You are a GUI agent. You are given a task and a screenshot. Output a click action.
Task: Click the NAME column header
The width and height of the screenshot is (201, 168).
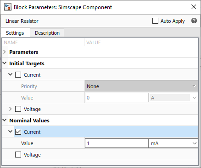(11, 42)
